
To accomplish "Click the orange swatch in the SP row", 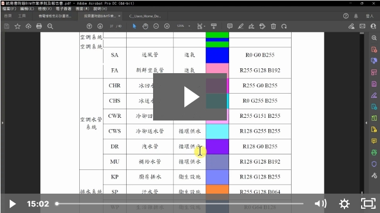I will coord(217,189).
